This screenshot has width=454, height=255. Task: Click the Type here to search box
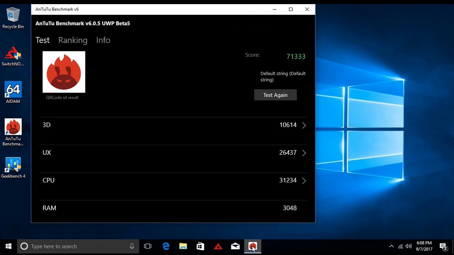(78, 246)
